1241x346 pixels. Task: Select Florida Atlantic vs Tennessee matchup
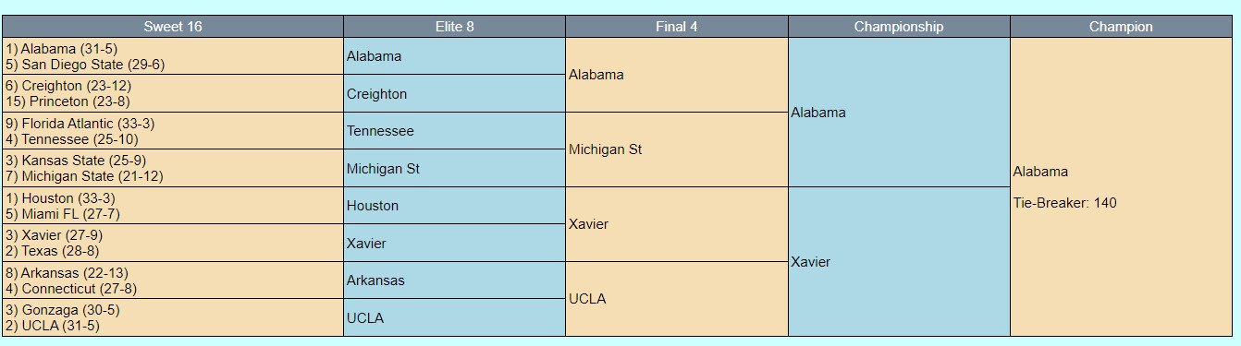click(173, 131)
